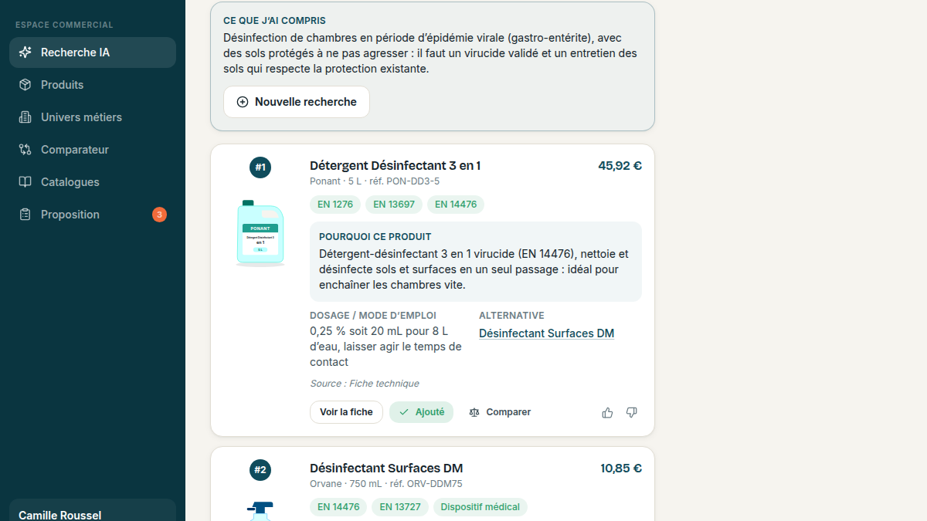Click Voir la fiche button
This screenshot has width=927, height=521.
point(346,412)
